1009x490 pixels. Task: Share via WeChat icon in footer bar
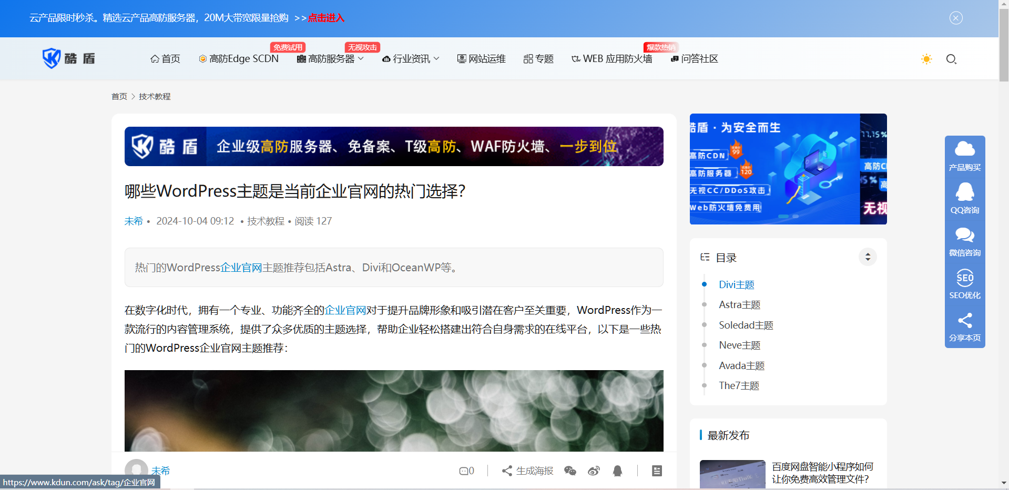[570, 471]
